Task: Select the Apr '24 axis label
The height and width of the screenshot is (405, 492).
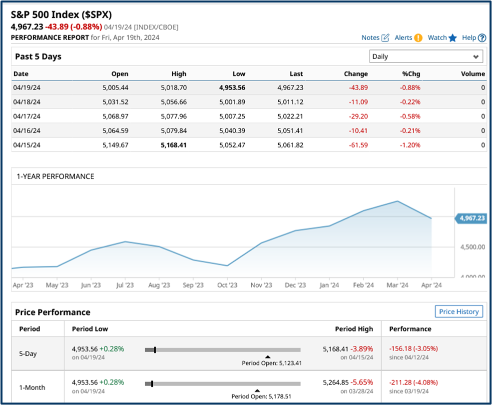Action: tap(431, 284)
